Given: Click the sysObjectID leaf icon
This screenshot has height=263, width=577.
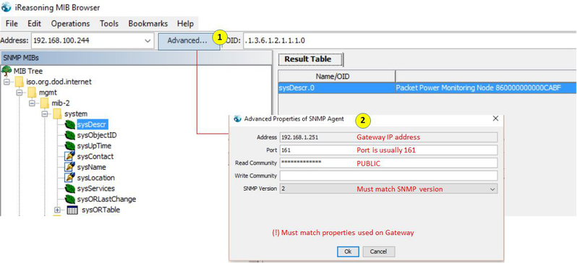Looking at the screenshot, I should pyautogui.click(x=70, y=135).
